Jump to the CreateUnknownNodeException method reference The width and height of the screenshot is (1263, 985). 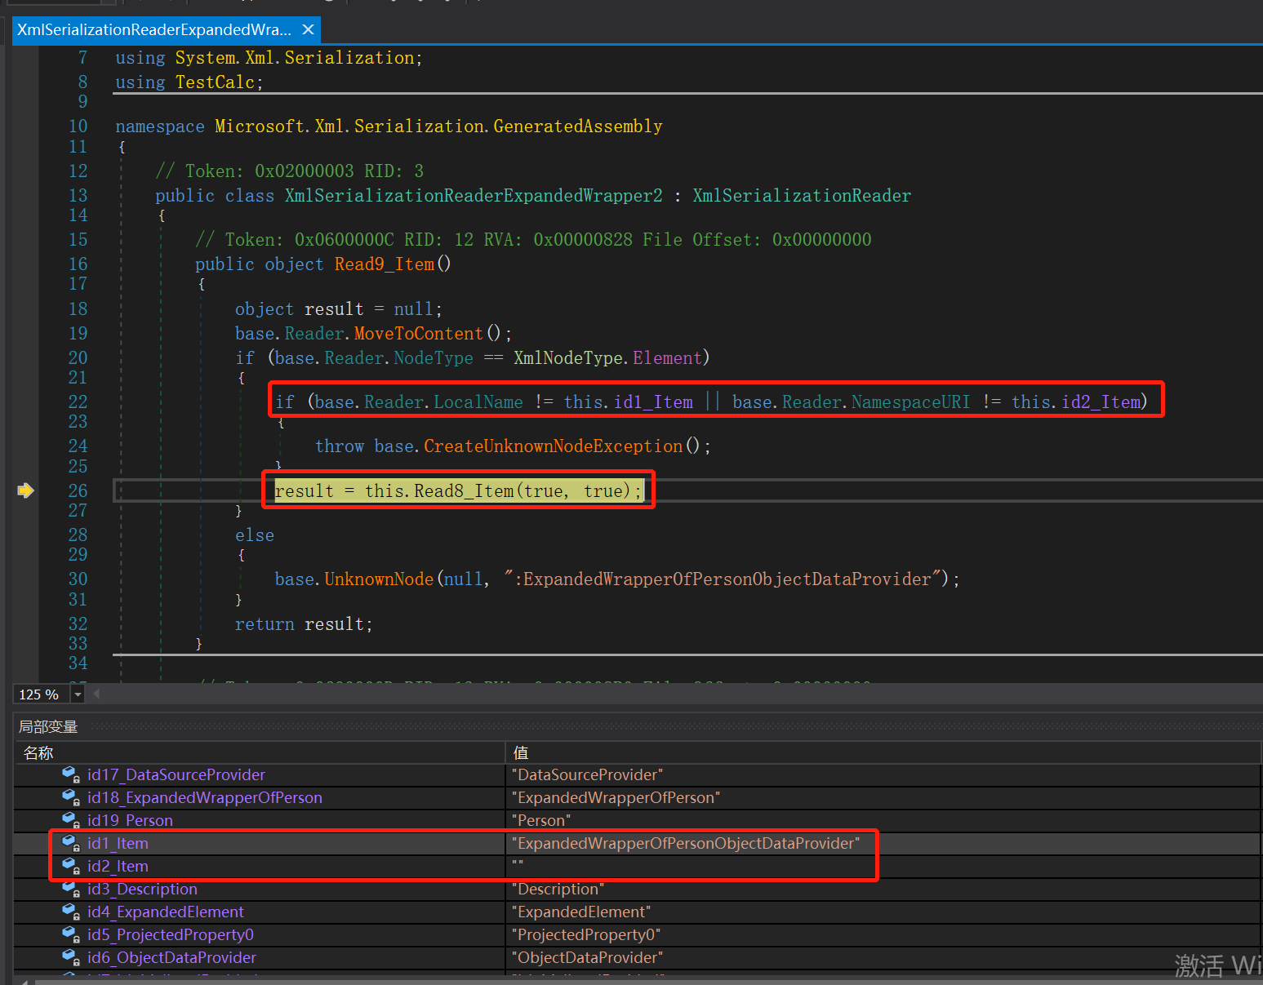click(x=553, y=446)
